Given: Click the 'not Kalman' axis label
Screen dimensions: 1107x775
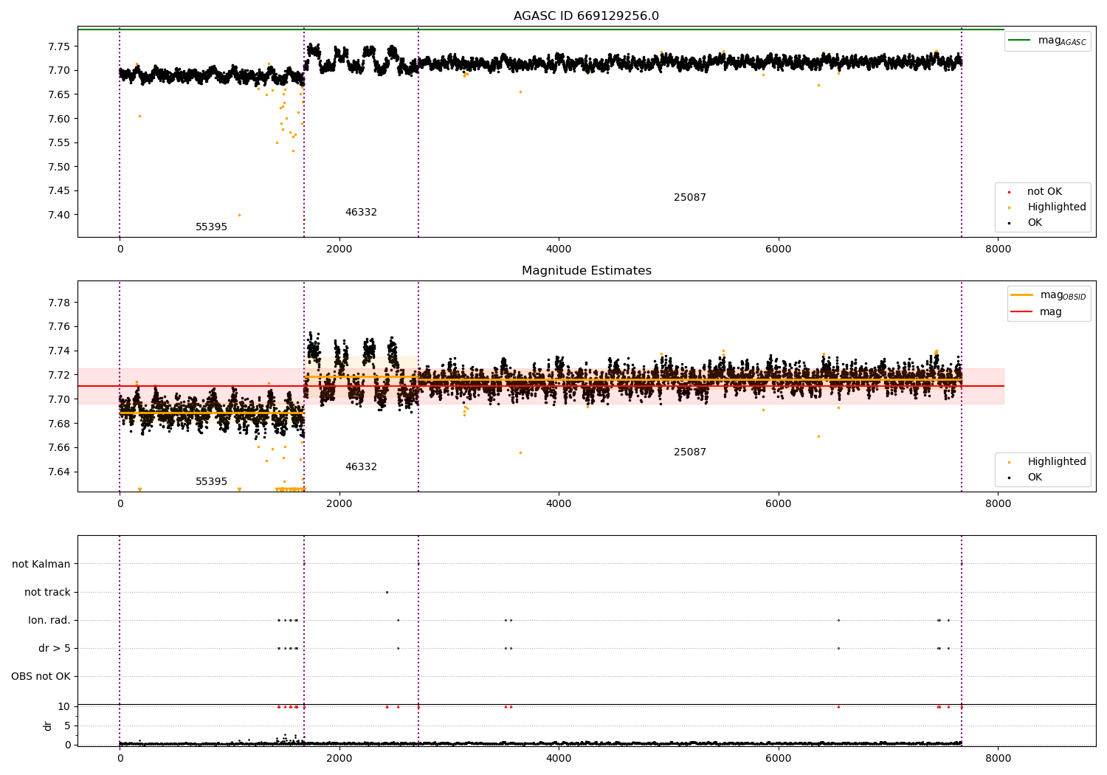Looking at the screenshot, I should tap(41, 565).
